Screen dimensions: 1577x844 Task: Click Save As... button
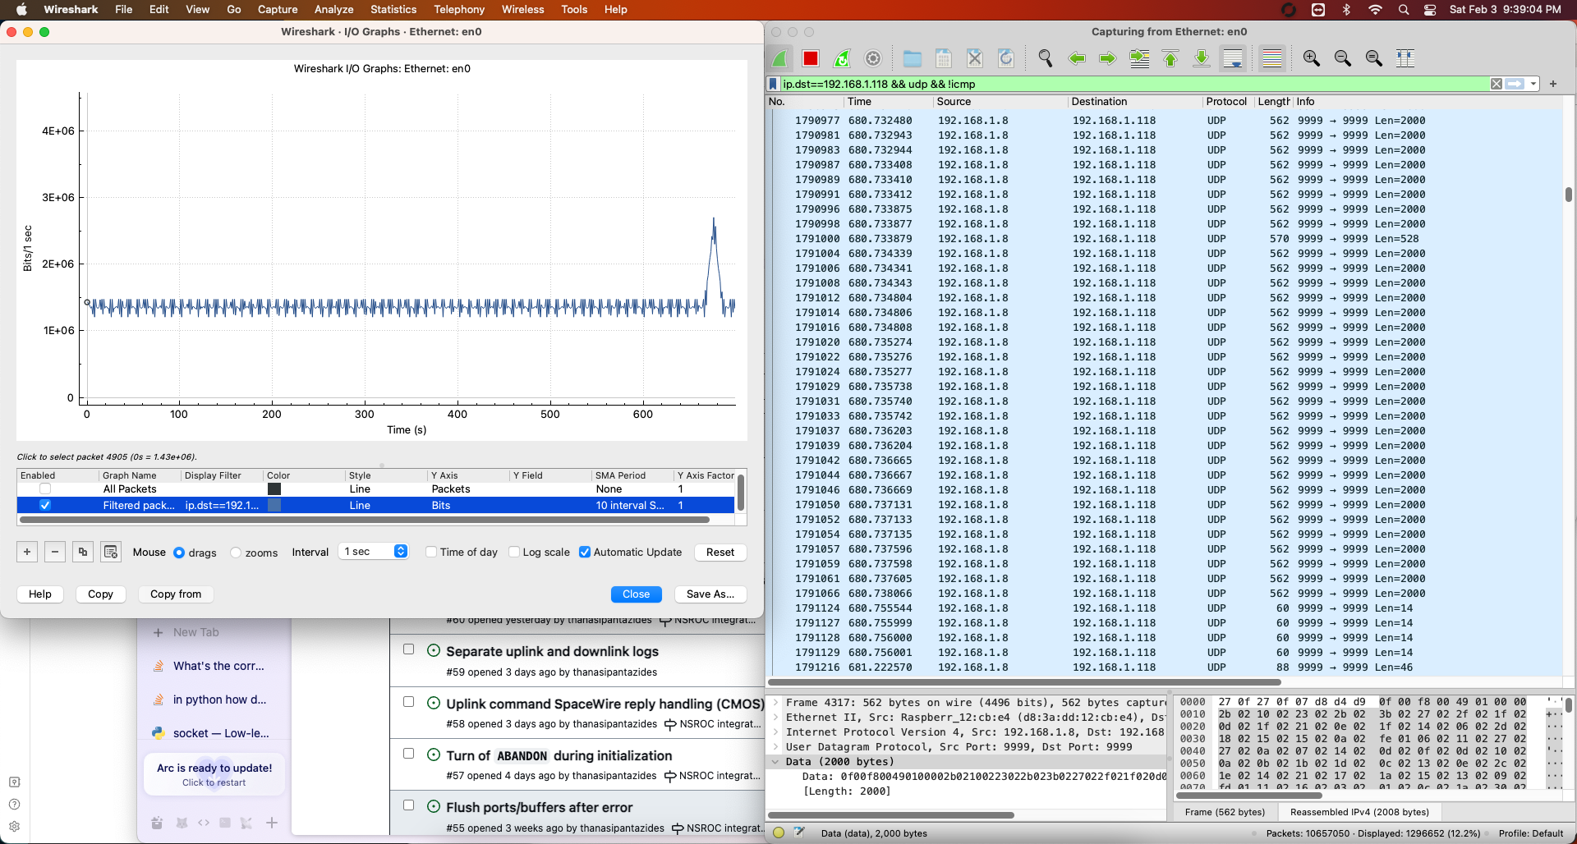click(710, 594)
